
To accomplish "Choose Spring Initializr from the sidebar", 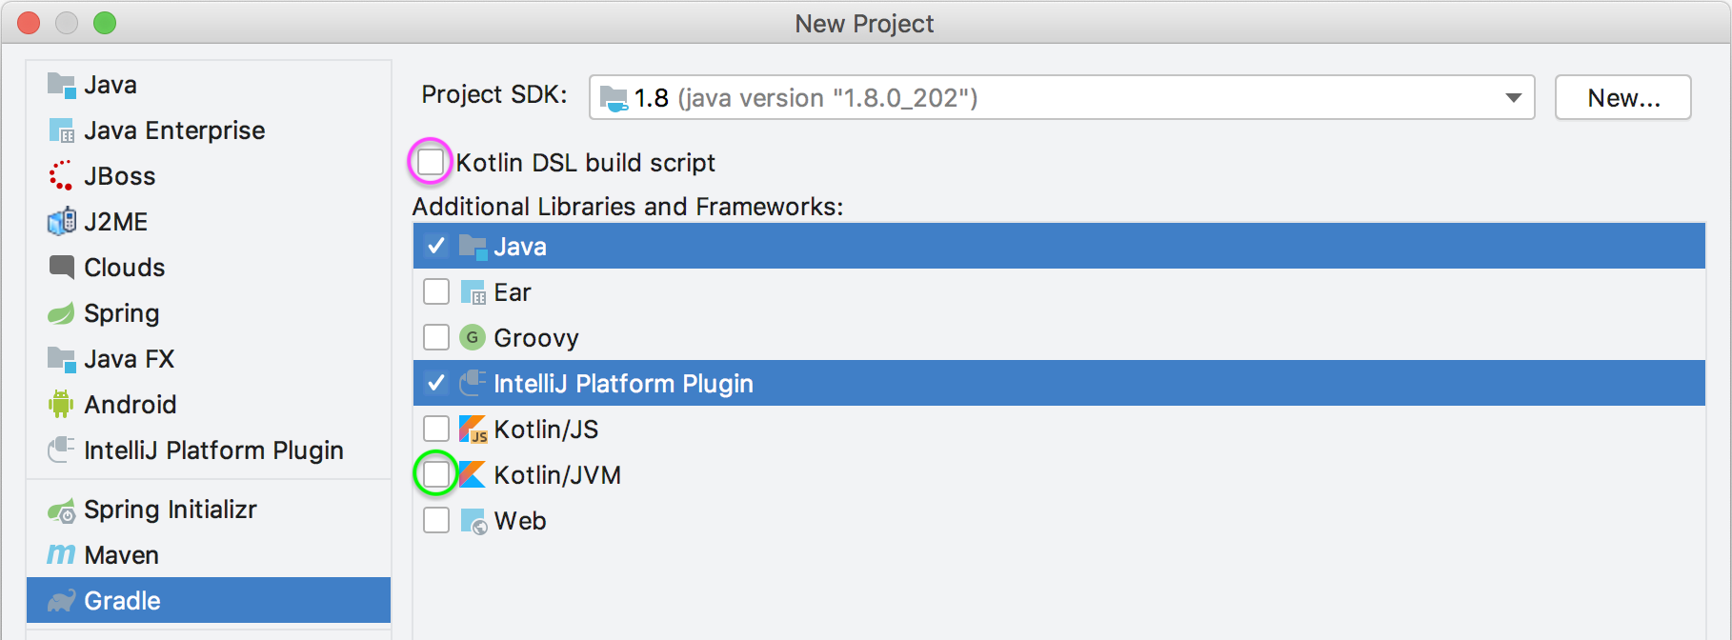I will tap(170, 510).
